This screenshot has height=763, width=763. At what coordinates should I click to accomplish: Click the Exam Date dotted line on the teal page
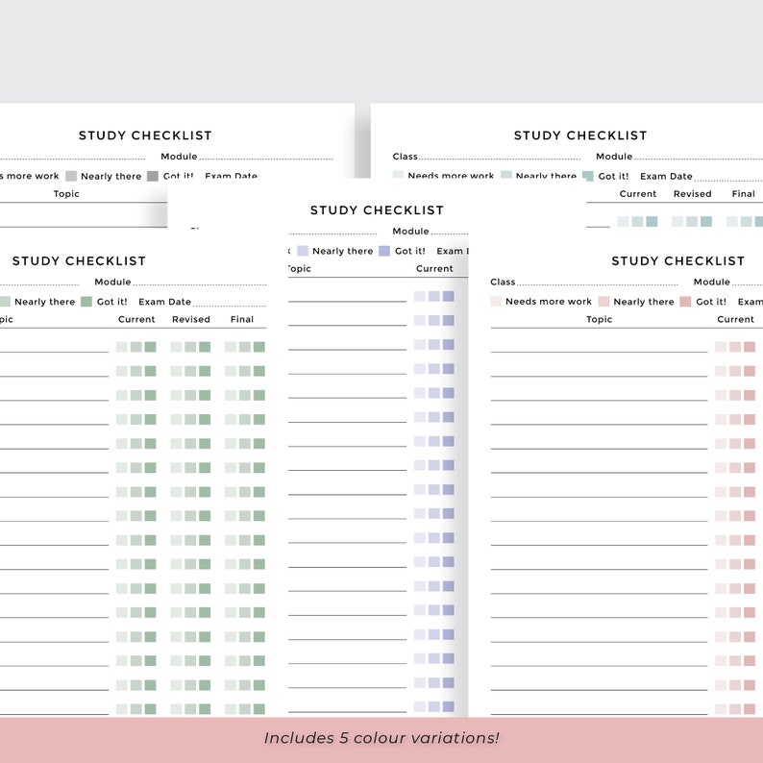coord(728,181)
